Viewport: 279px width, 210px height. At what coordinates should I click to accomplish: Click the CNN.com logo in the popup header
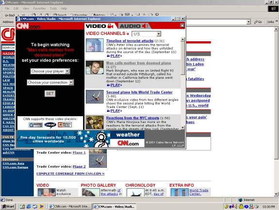[29, 26]
